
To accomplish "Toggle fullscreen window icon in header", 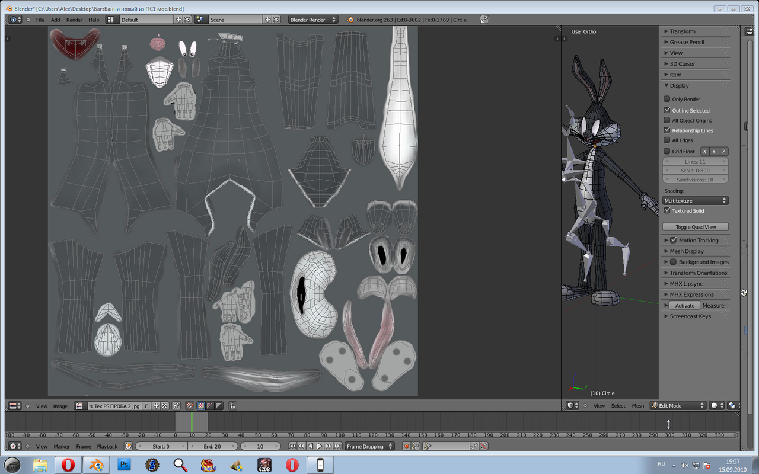I will point(484,20).
